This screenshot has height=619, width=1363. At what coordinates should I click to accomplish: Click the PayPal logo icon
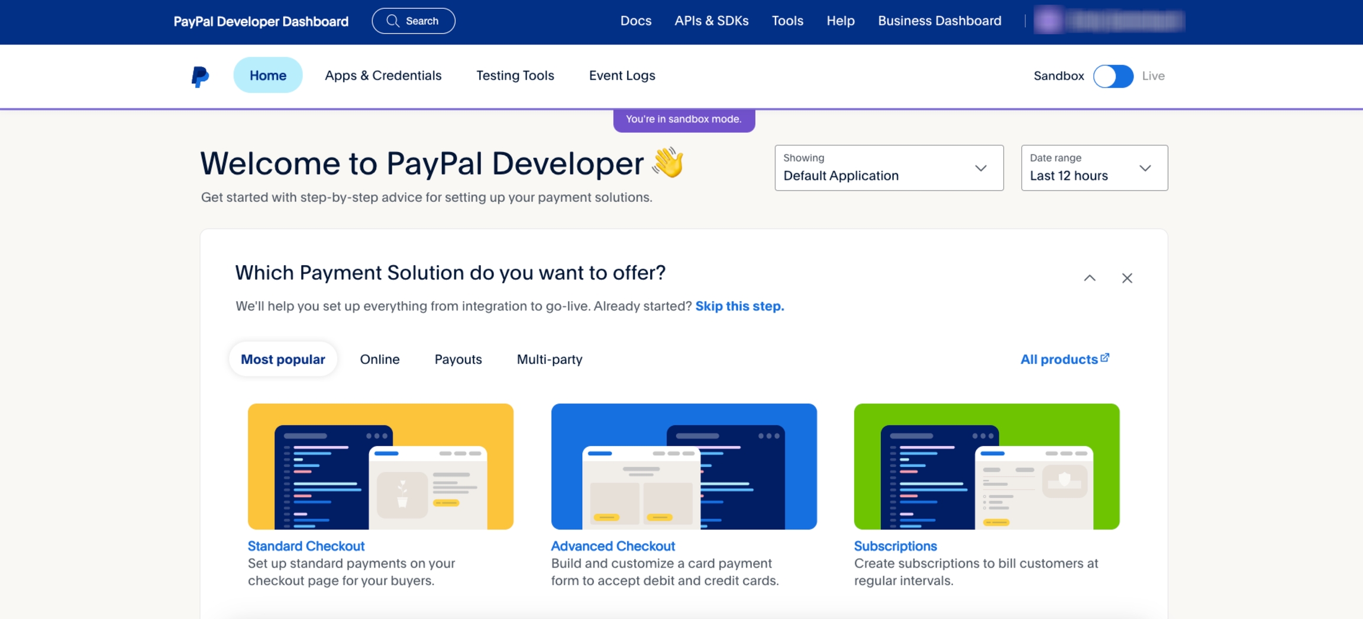tap(200, 76)
